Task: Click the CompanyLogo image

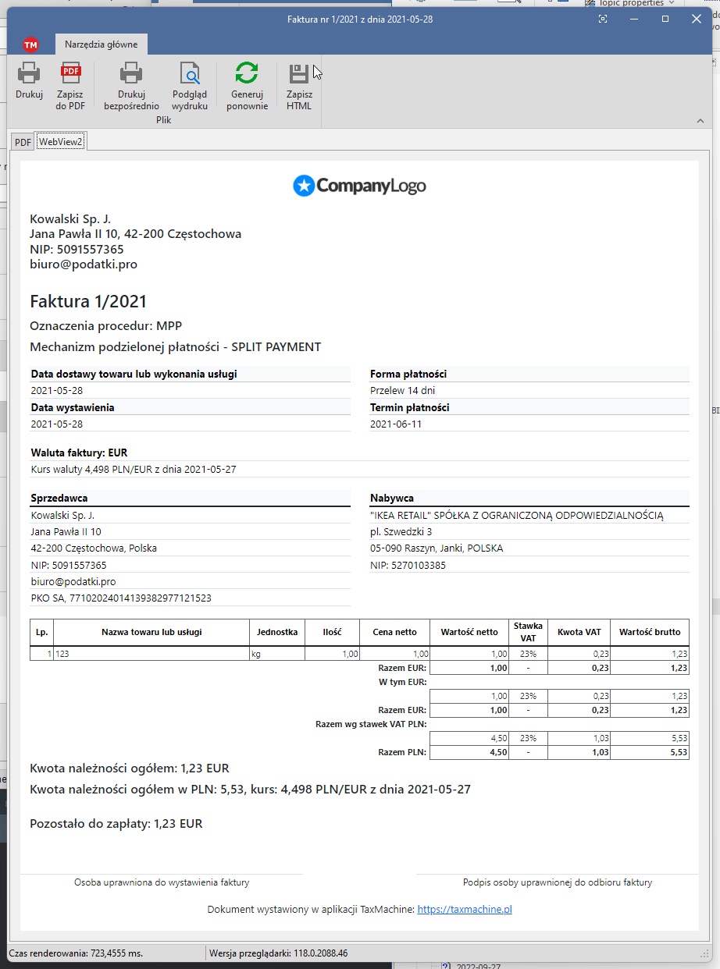Action: tap(359, 186)
